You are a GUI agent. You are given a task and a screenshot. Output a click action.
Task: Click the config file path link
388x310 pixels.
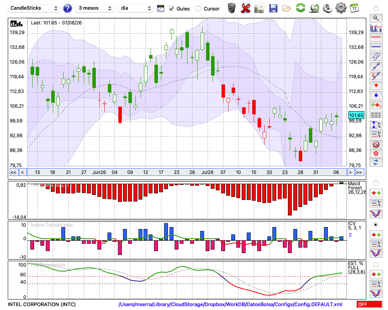230,304
